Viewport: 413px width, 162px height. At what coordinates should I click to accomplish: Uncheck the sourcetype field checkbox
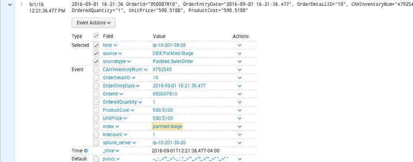[x=96, y=61]
